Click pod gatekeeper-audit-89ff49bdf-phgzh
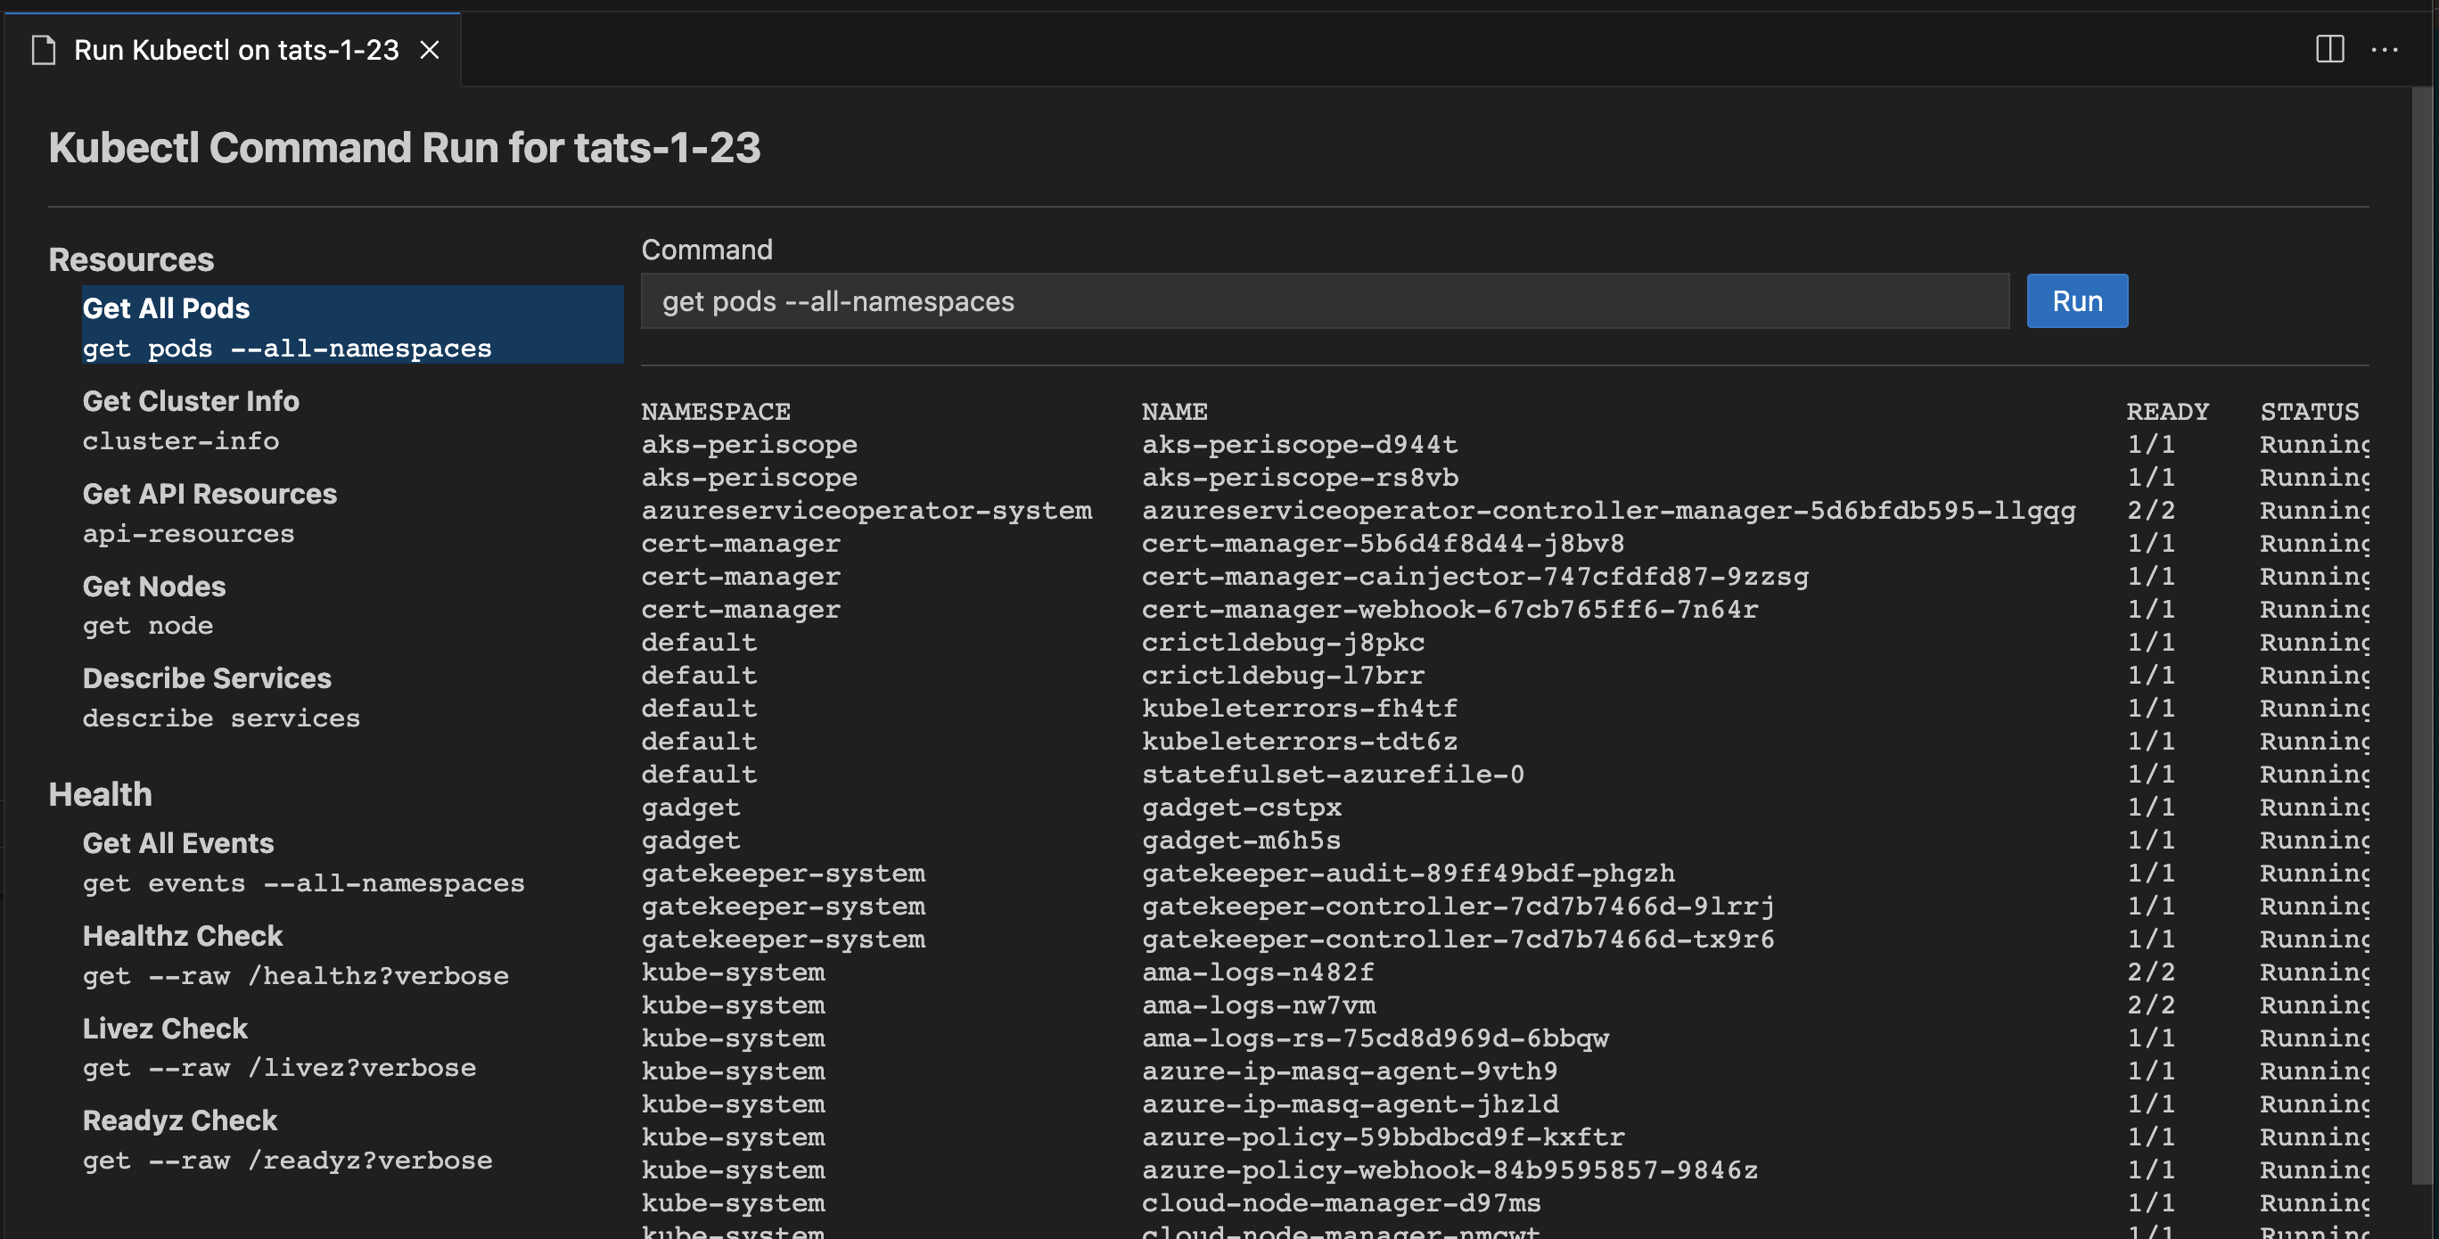The image size is (2439, 1239). coord(1408,873)
